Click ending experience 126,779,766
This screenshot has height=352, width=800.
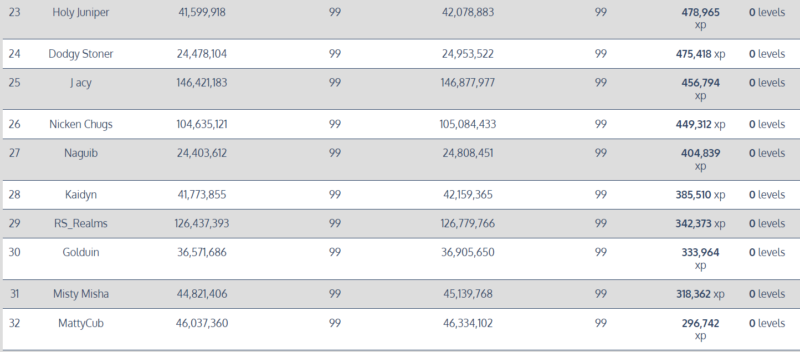(x=468, y=223)
